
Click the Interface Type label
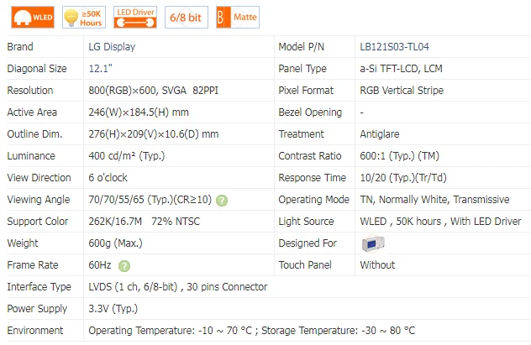[39, 287]
